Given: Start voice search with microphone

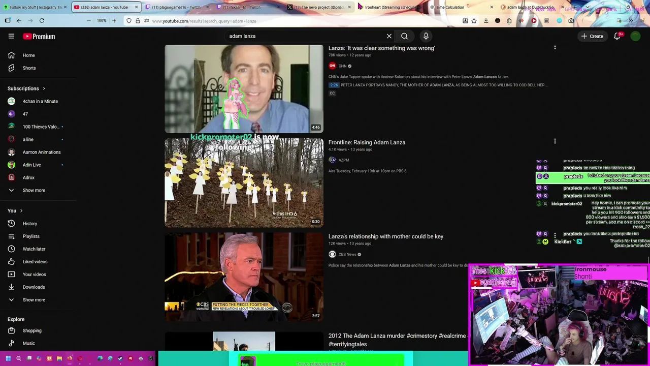Looking at the screenshot, I should [x=426, y=36].
